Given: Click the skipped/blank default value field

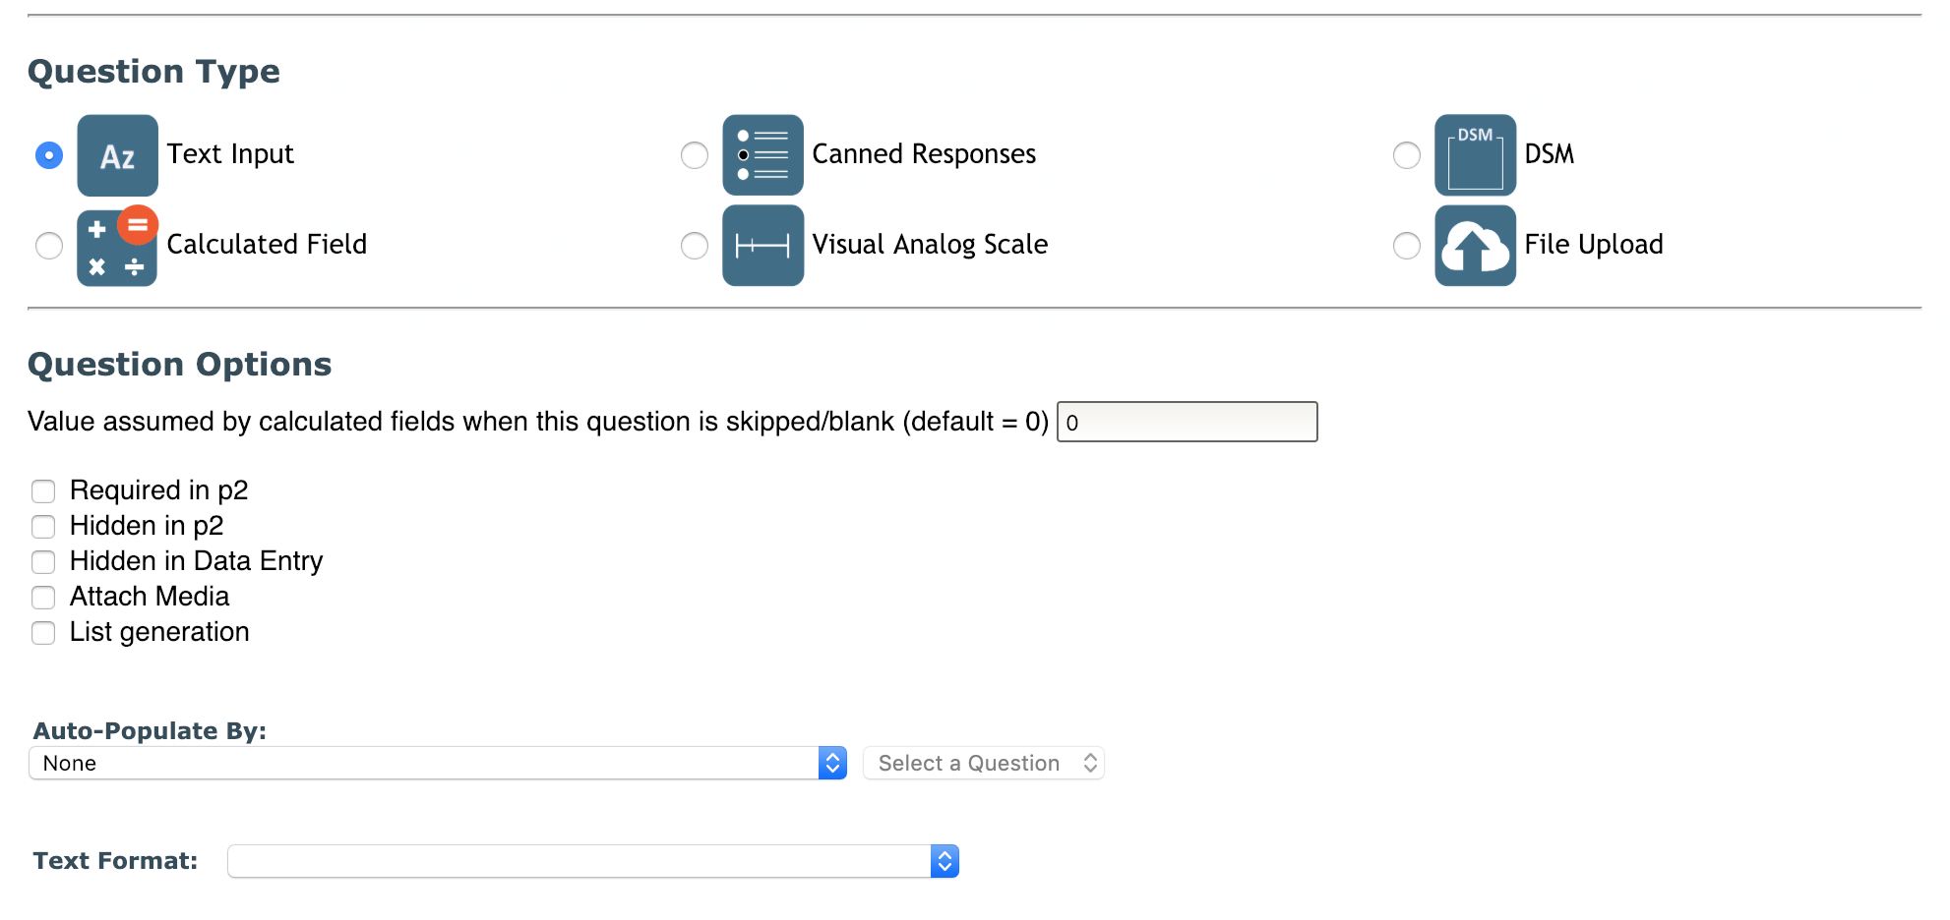Looking at the screenshot, I should point(1188,421).
